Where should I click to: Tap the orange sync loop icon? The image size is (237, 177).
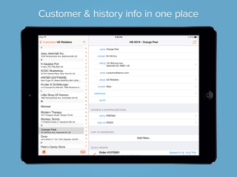(x=83, y=152)
